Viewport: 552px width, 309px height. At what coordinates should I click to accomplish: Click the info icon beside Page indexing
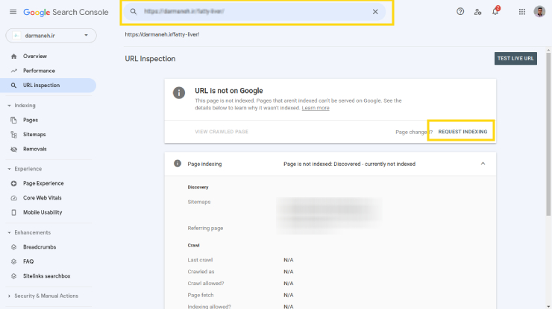click(x=178, y=164)
